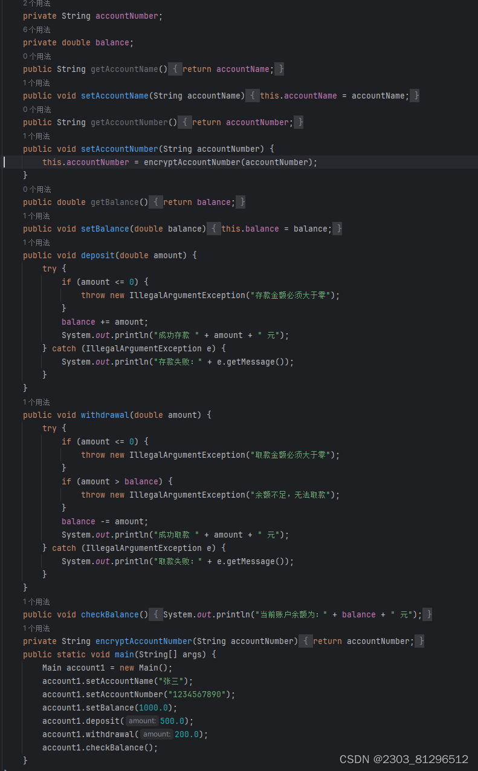Viewport: 478px width, 771px height.
Task: Expand the folded setBalance method body
Action: pos(214,229)
